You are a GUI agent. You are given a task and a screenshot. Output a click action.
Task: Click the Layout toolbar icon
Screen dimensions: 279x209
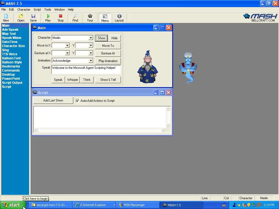(x=119, y=18)
